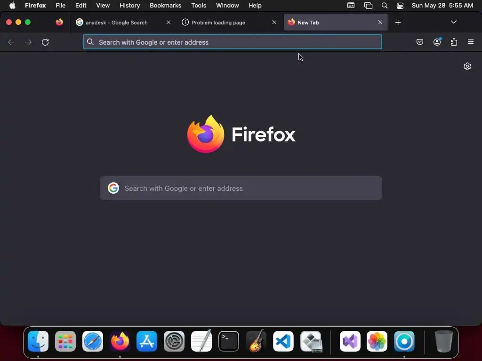The width and height of the screenshot is (482, 361).
Task: Open the Edit menu
Action: coord(81,6)
